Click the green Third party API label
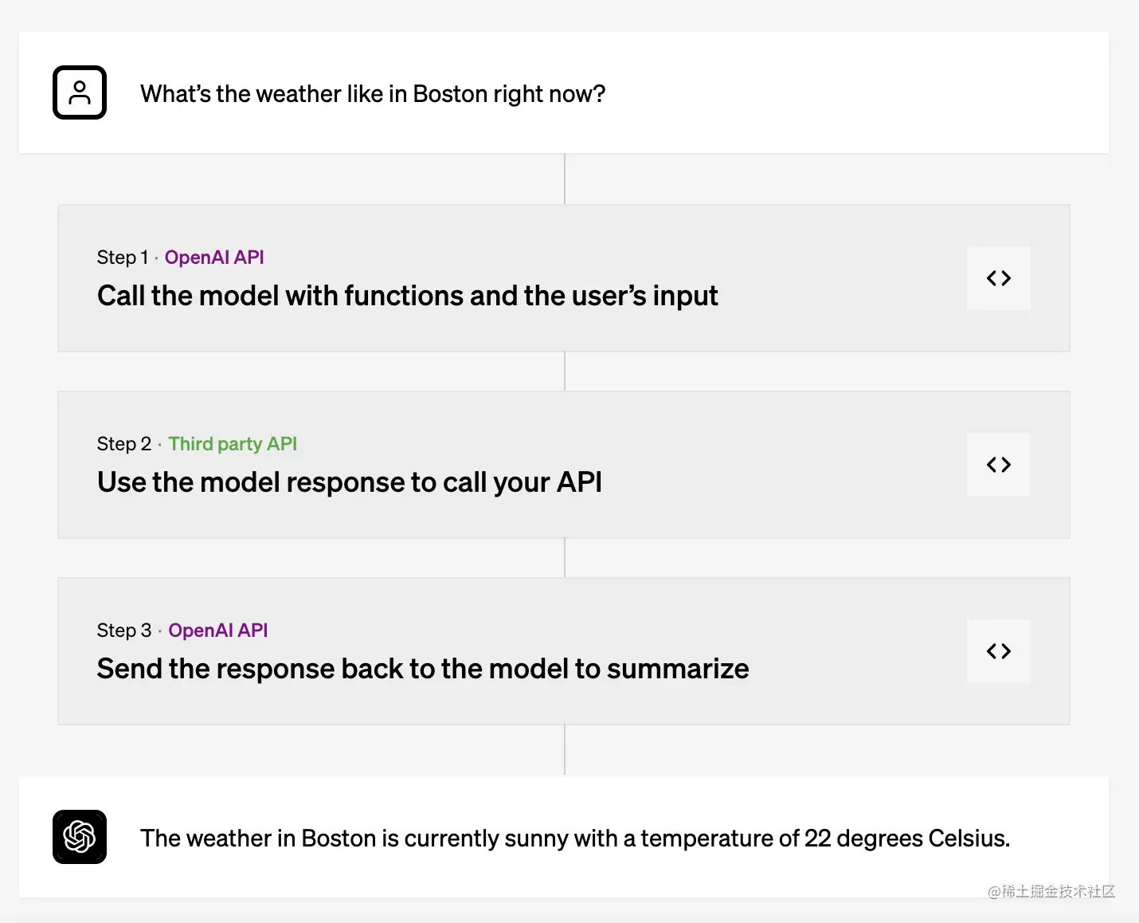The width and height of the screenshot is (1139, 923). click(233, 444)
